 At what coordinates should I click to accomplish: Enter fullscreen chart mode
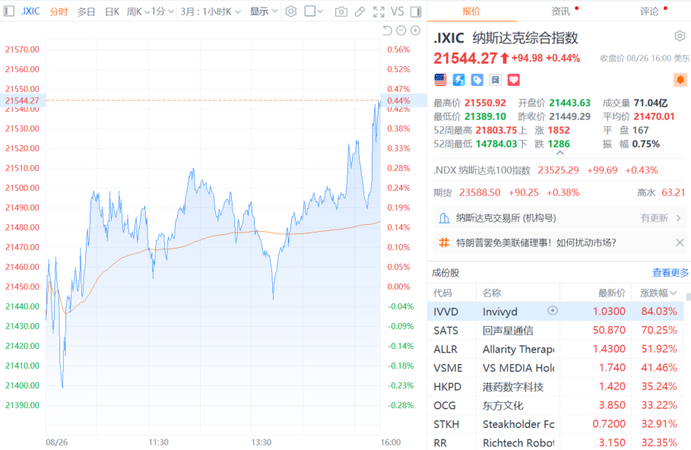(379, 11)
